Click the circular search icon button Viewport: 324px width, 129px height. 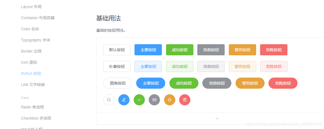pyautogui.click(x=109, y=100)
